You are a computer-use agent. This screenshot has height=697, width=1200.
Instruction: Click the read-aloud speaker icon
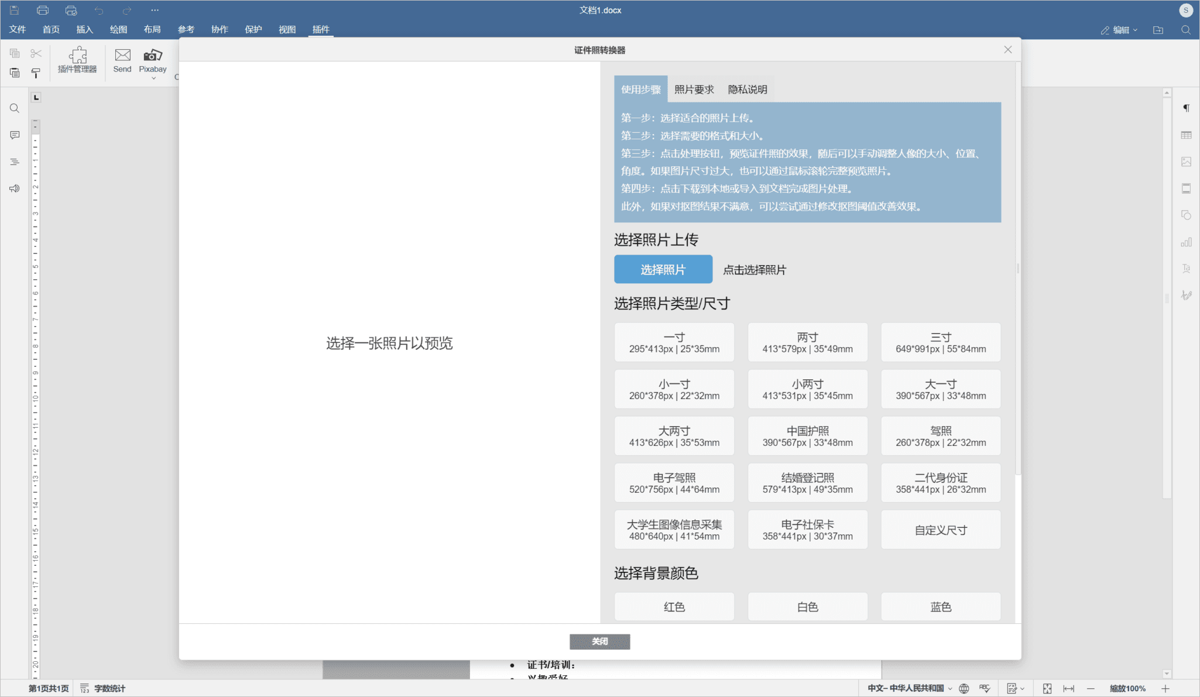click(x=14, y=188)
